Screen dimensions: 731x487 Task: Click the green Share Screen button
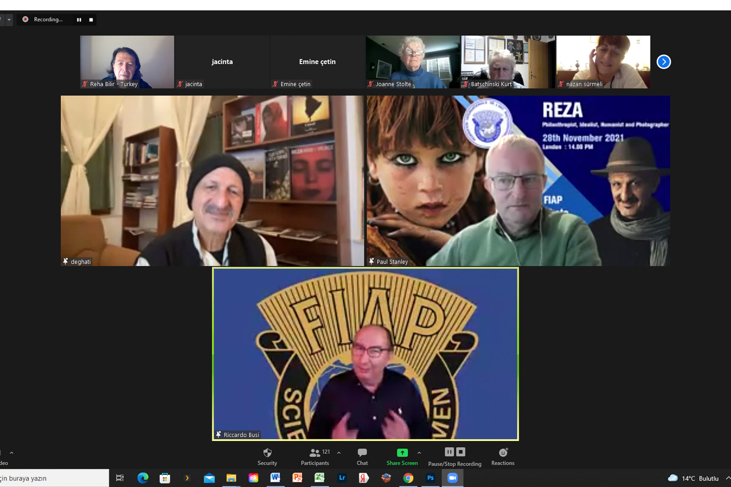[402, 456]
